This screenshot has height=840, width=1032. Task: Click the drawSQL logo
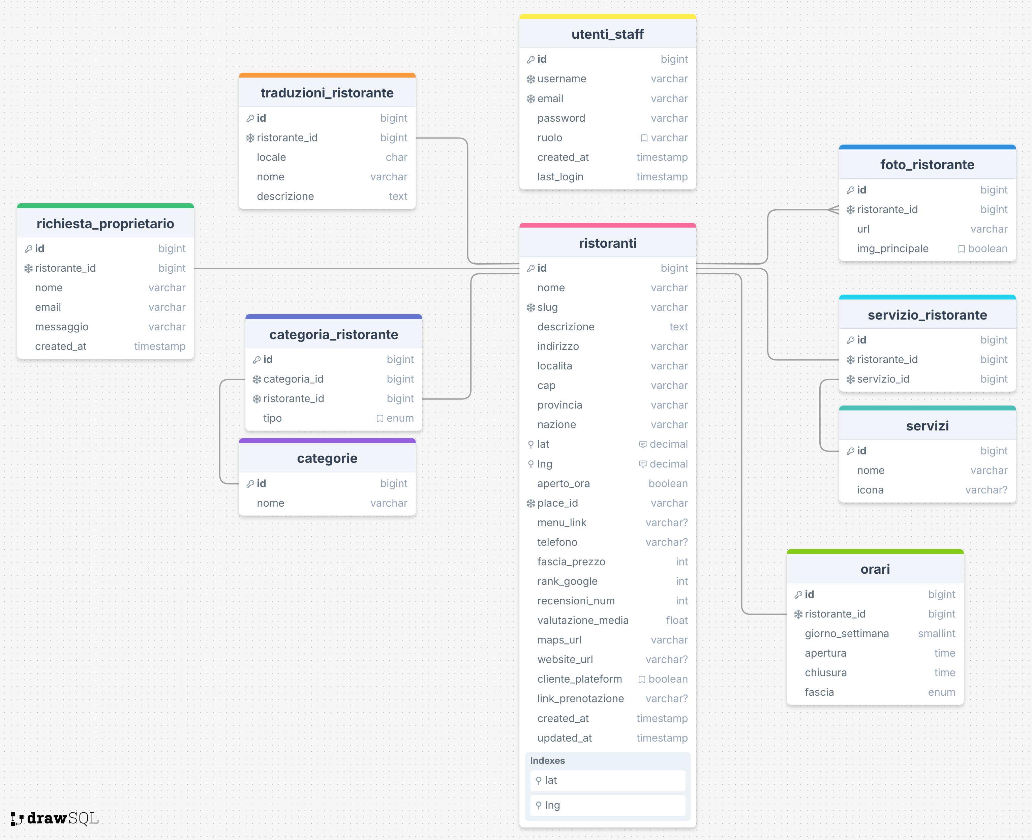[54, 818]
